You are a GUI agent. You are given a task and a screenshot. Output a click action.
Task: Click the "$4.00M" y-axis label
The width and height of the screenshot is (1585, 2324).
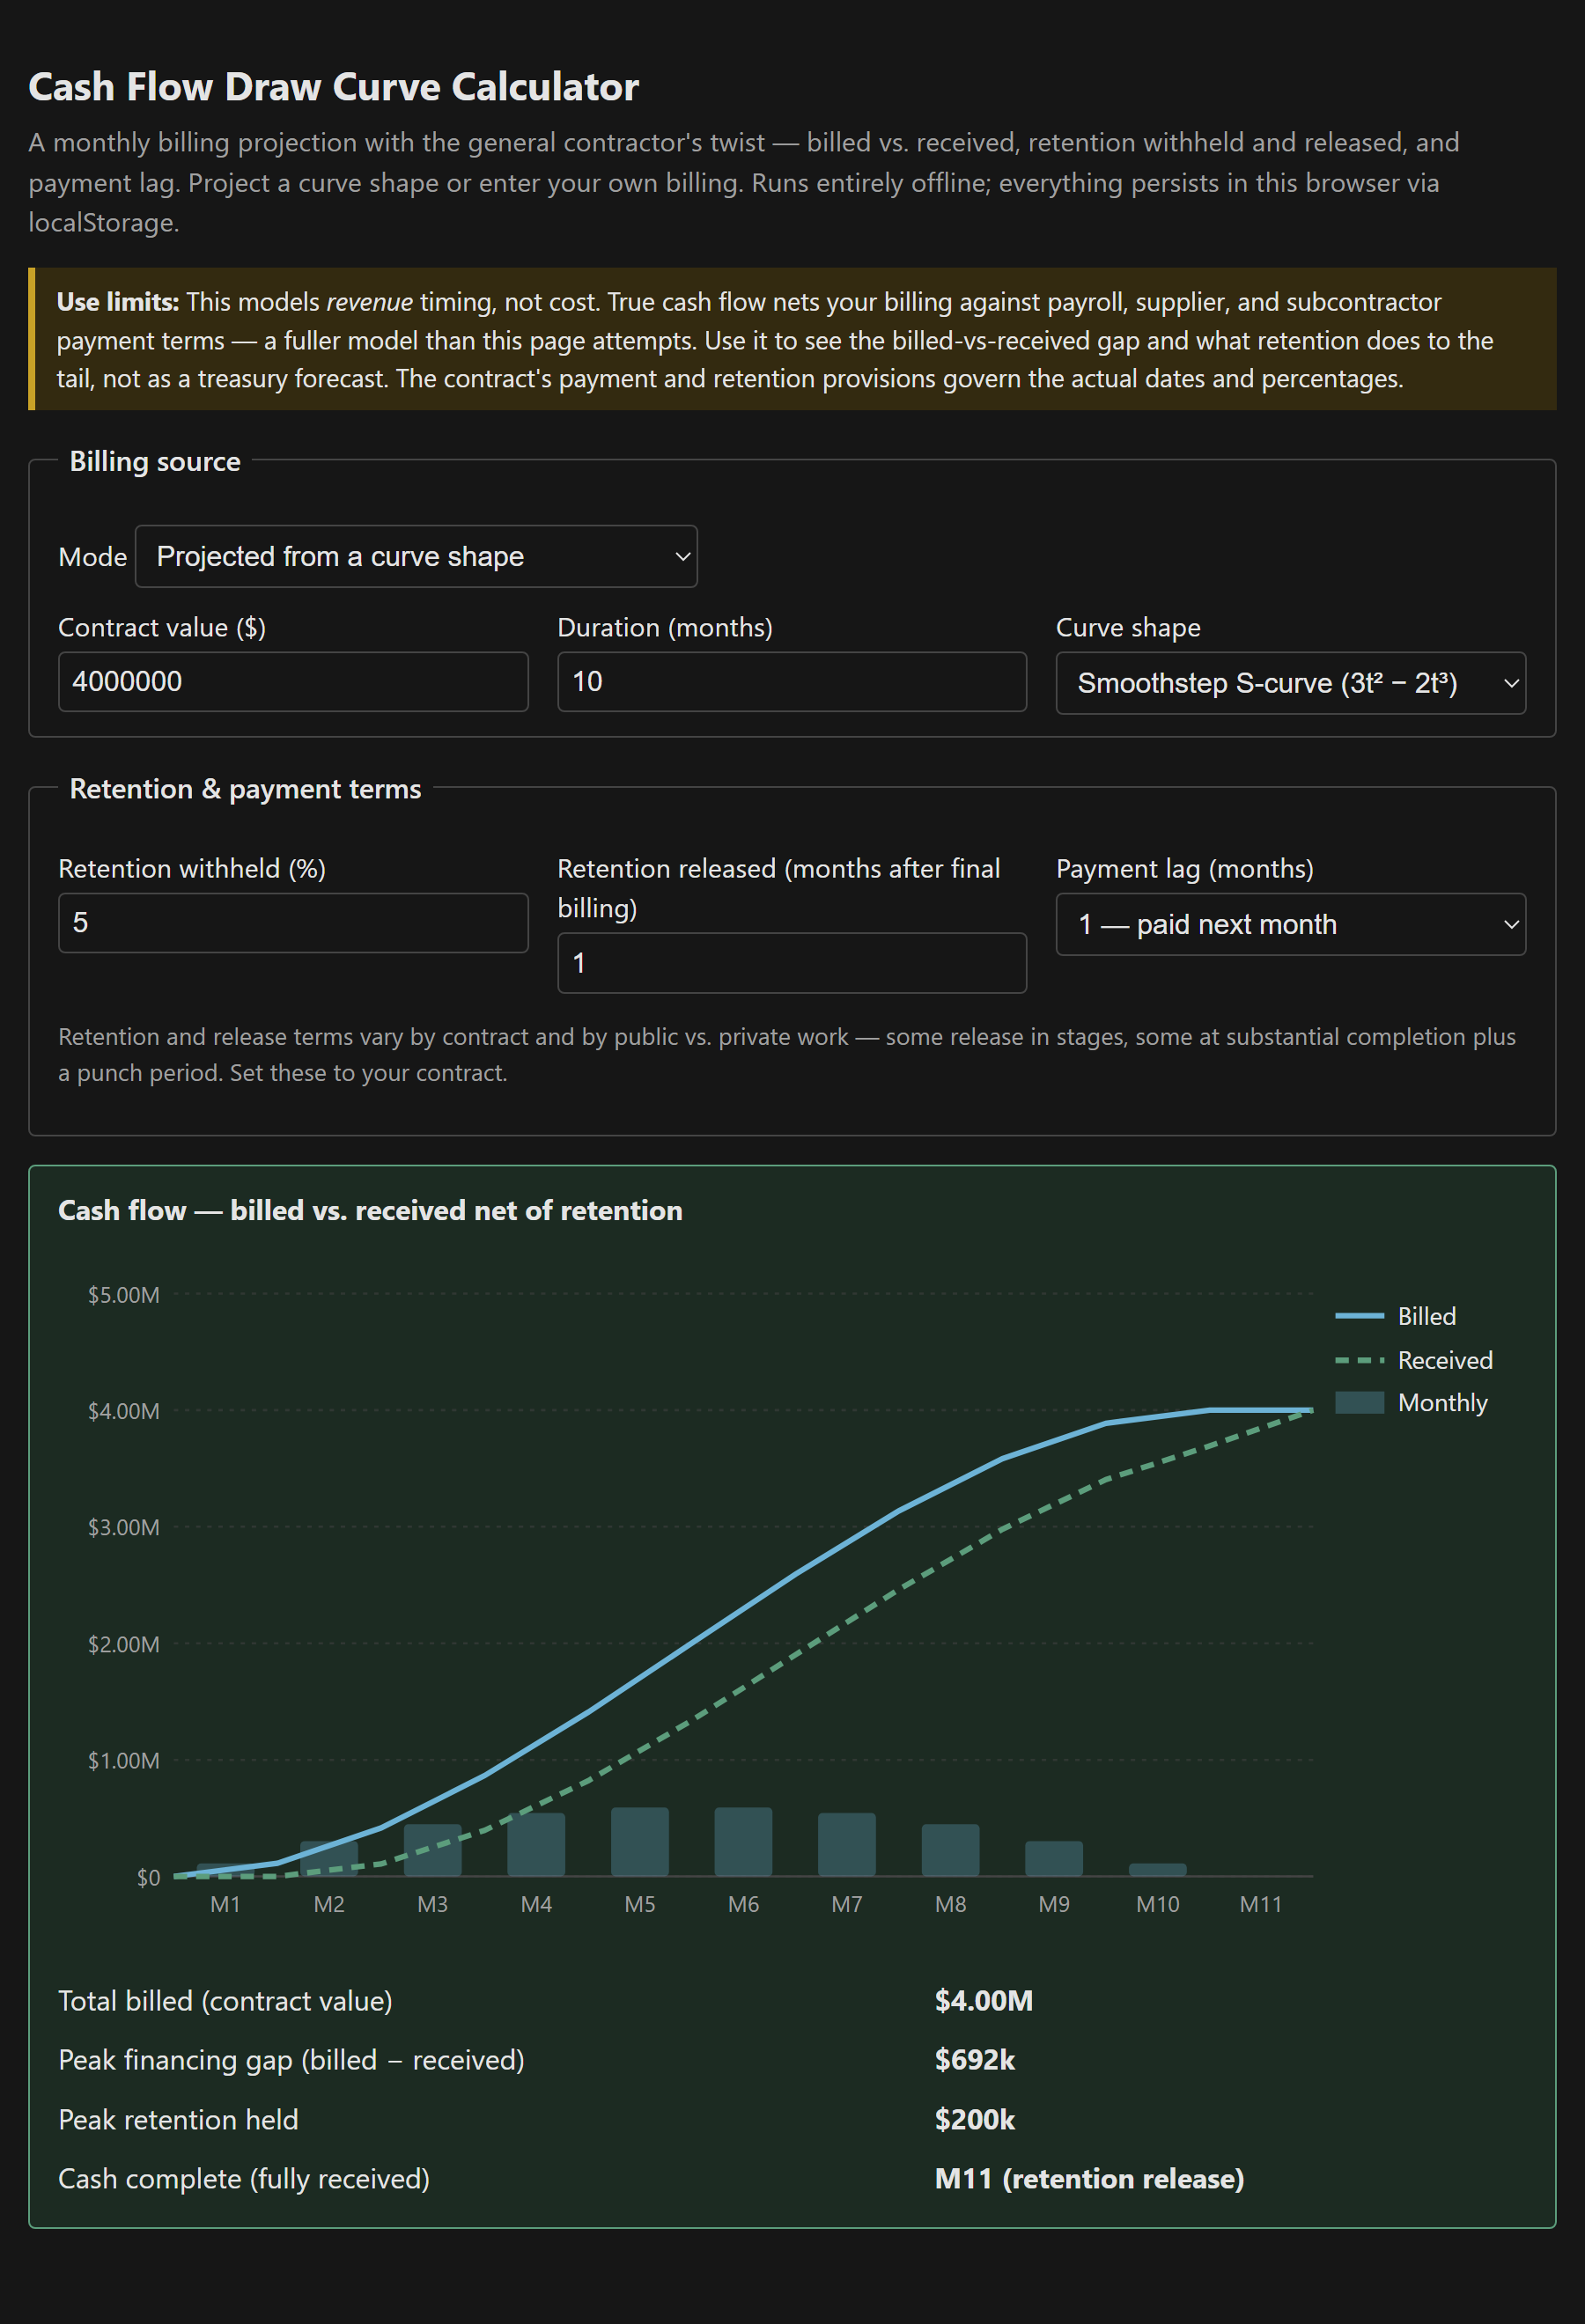coord(123,1411)
